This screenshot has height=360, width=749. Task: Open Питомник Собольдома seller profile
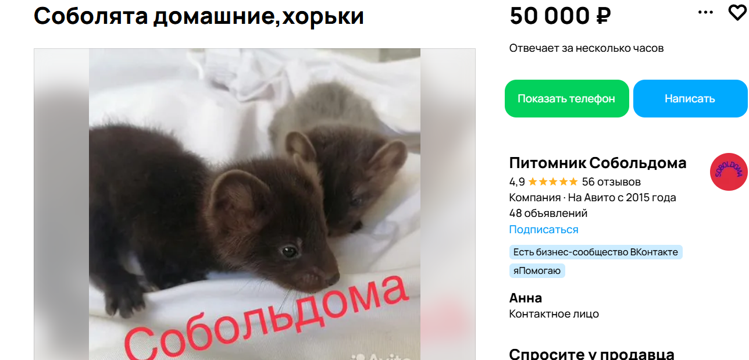(598, 163)
